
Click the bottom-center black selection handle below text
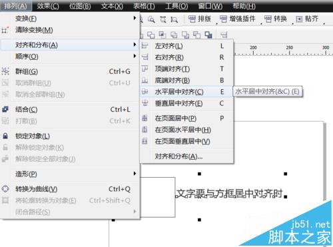pos(199,220)
